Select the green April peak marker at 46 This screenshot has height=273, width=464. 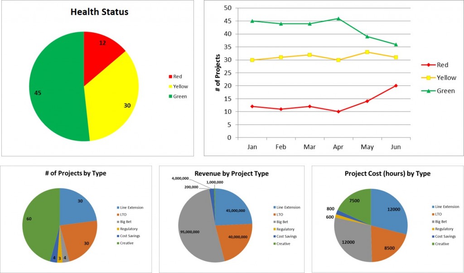coord(338,19)
